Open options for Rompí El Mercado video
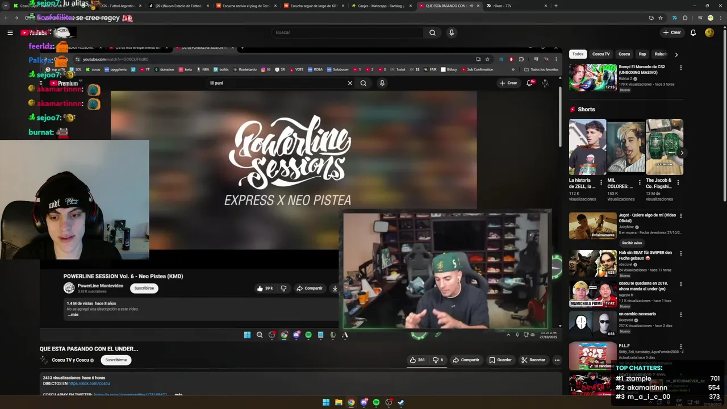The height and width of the screenshot is (409, 727). pyautogui.click(x=680, y=68)
